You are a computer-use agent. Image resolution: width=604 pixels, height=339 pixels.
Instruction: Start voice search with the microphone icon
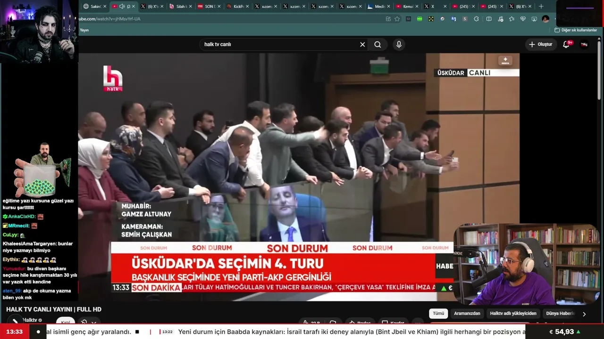tap(399, 44)
